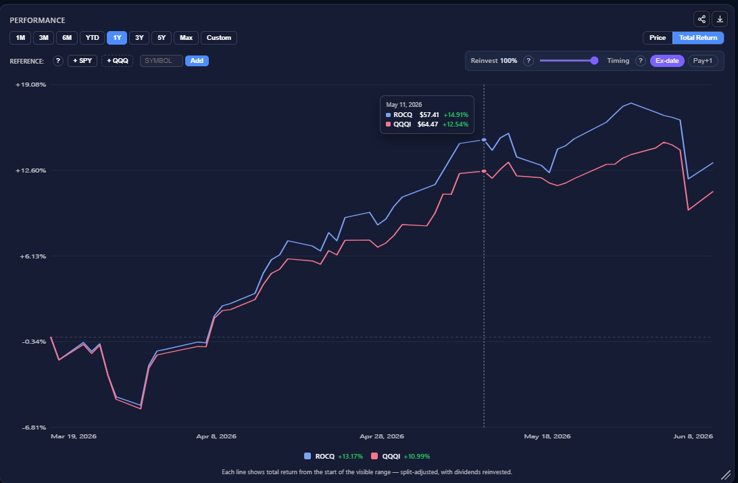Click tooltip QQQI price $64.47

(428, 124)
